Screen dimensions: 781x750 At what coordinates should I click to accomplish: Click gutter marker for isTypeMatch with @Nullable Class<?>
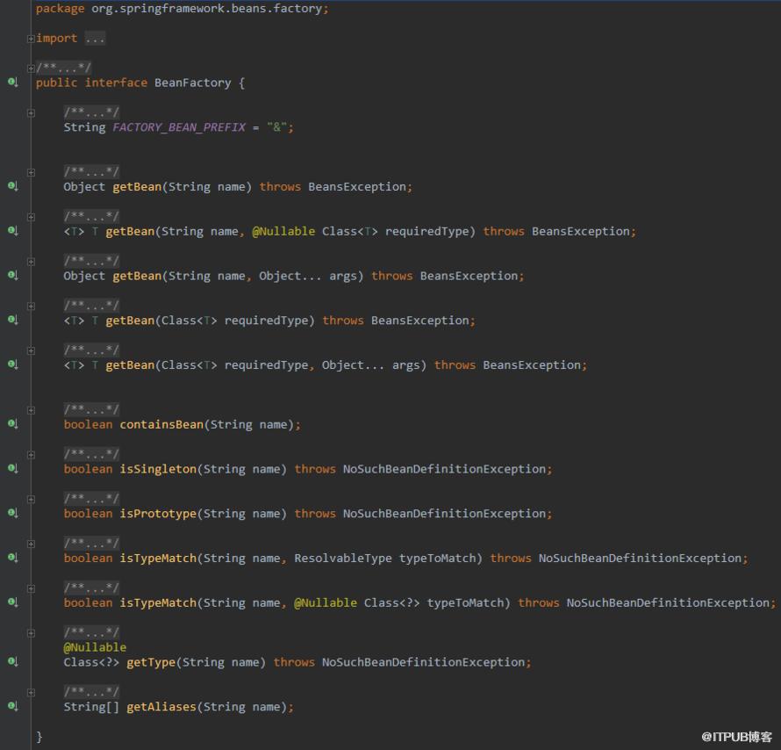click(x=13, y=602)
